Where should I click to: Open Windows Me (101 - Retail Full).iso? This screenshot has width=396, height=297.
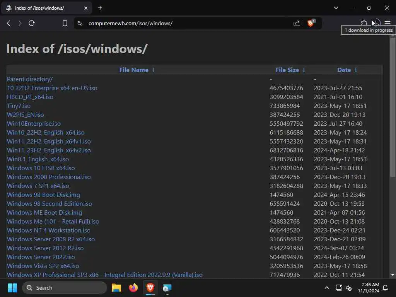pos(53,222)
